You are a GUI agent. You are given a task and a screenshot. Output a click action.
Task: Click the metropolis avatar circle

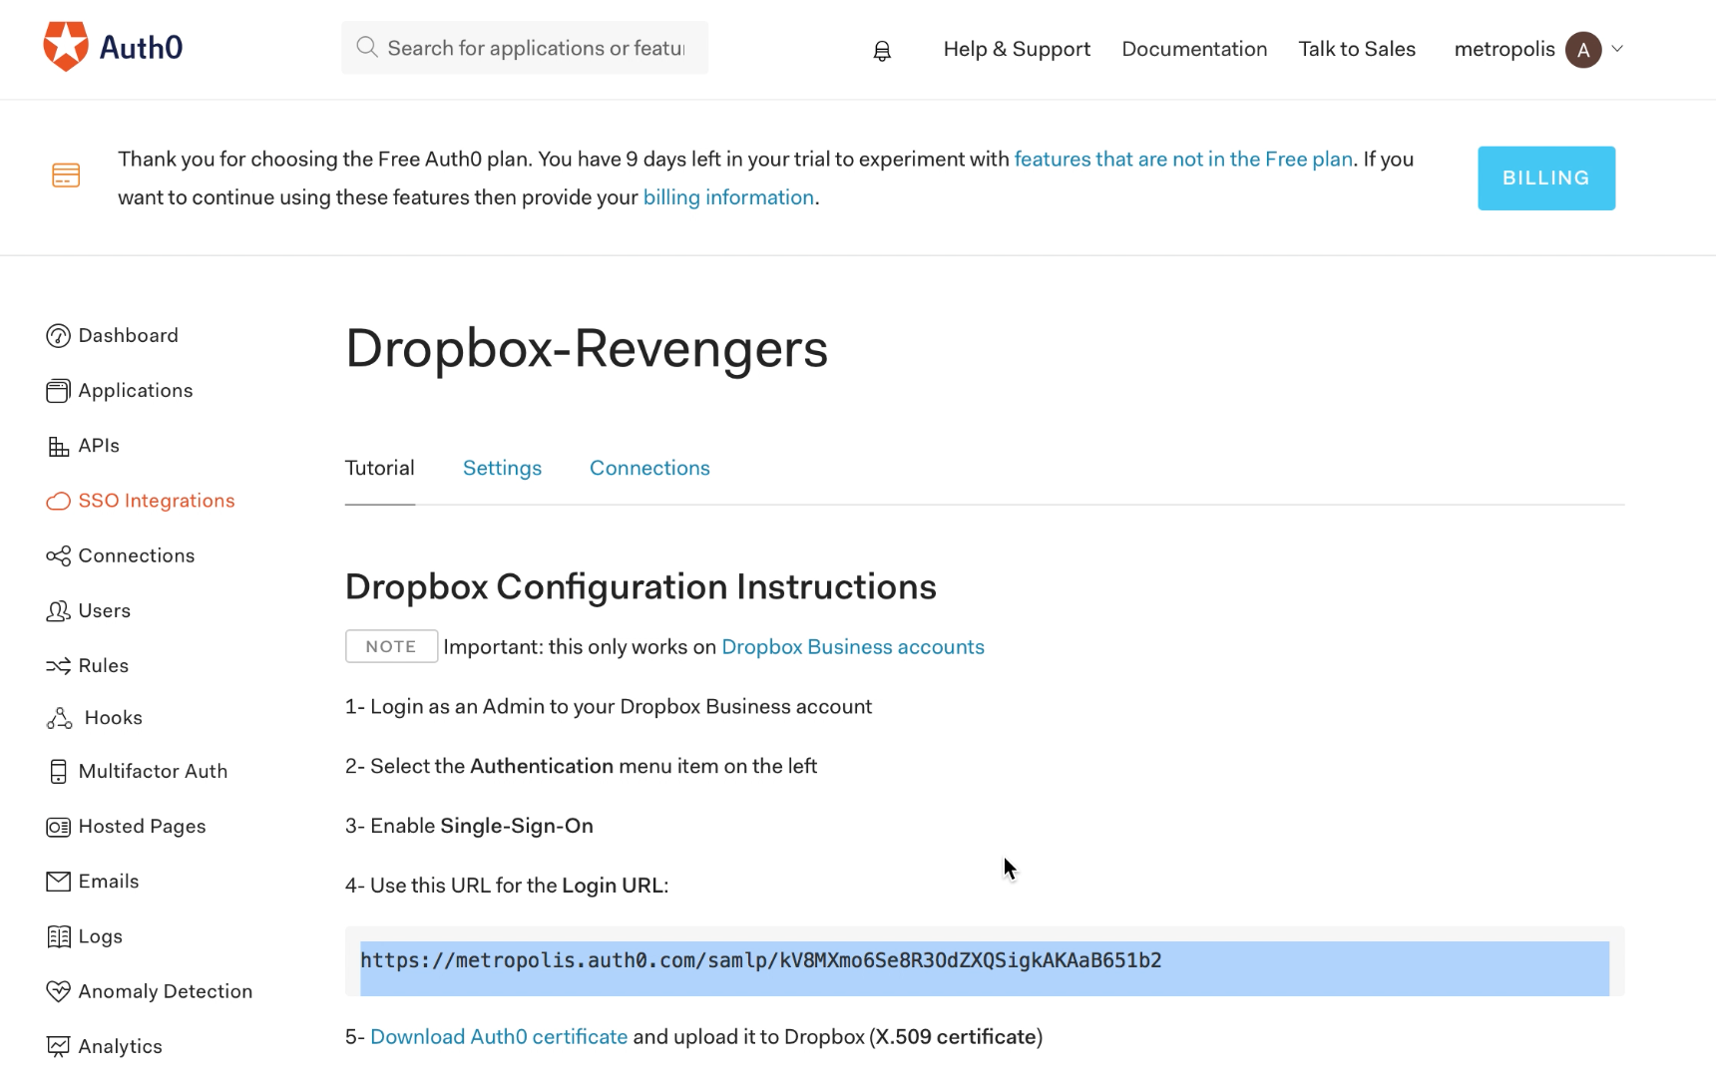[1583, 49]
